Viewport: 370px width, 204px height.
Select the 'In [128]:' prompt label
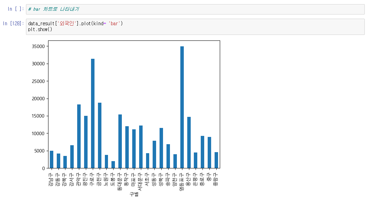[x=13, y=24]
